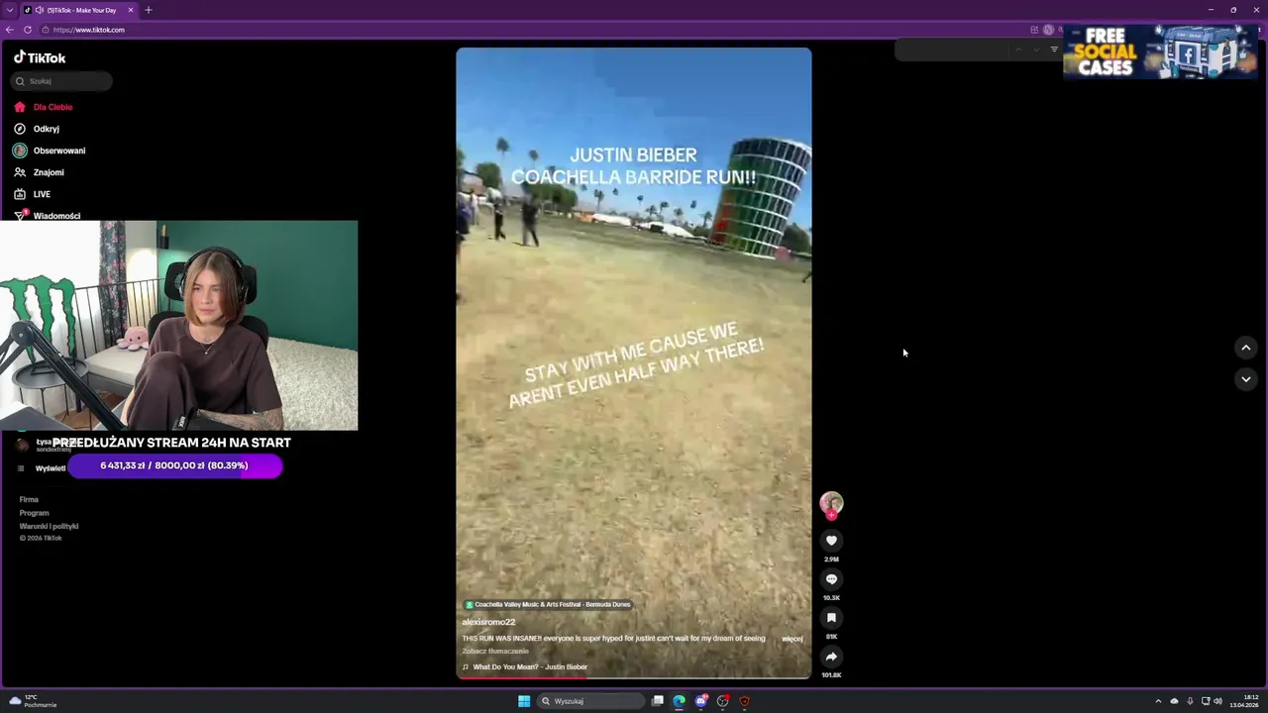
Task: Open Microsoft Edge from the taskbar
Action: pos(679,701)
